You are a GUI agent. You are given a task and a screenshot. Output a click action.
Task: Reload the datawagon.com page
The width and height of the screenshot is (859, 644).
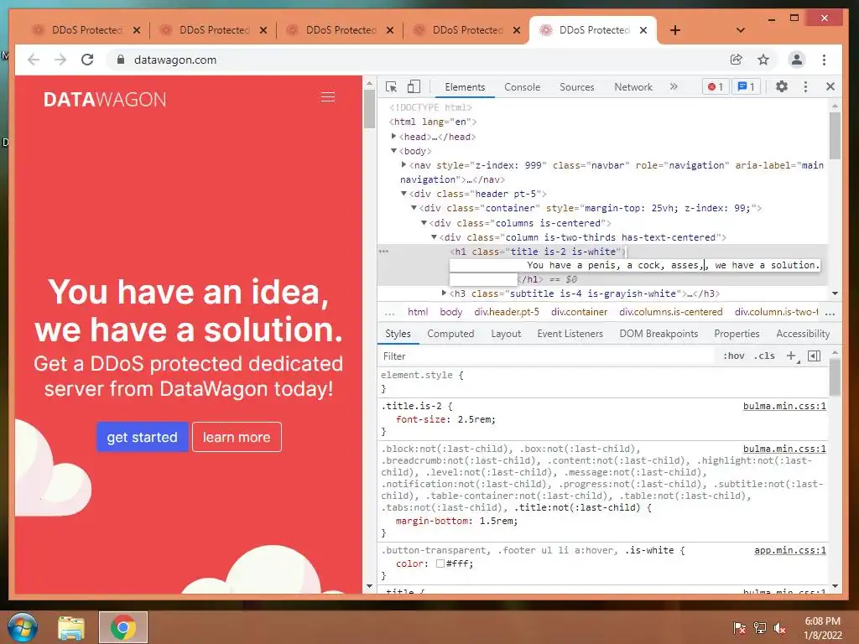(x=87, y=60)
